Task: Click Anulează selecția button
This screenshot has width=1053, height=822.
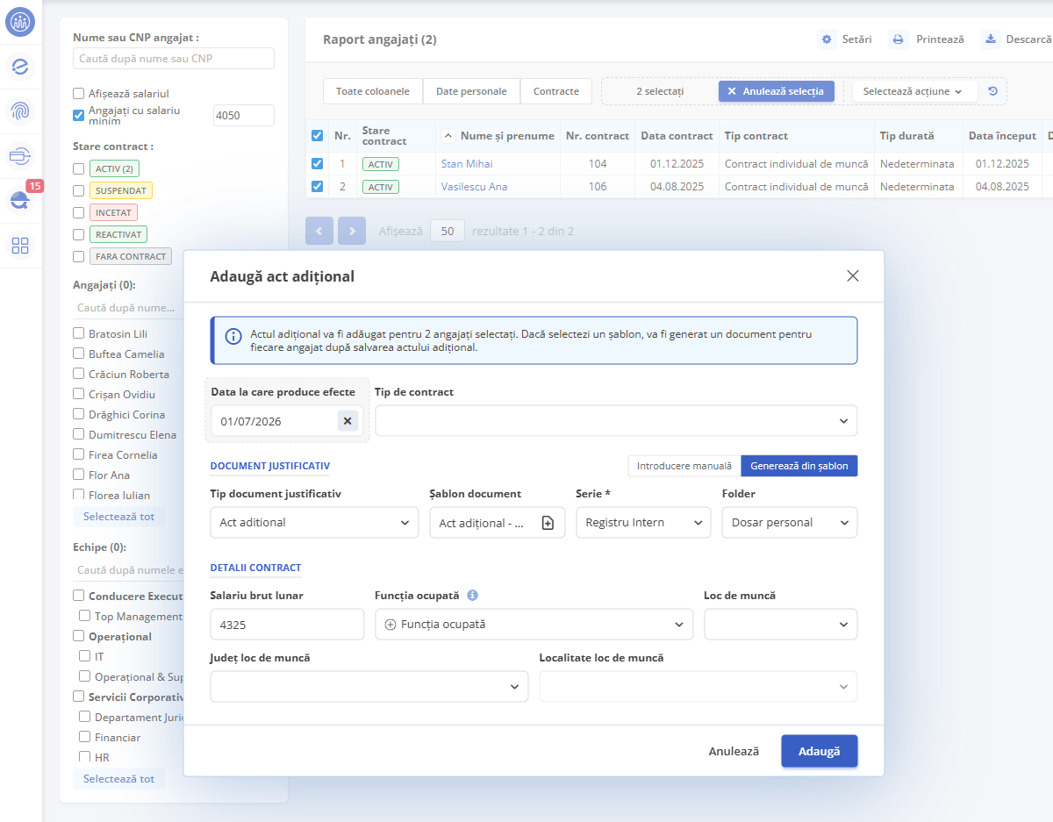Action: [776, 91]
